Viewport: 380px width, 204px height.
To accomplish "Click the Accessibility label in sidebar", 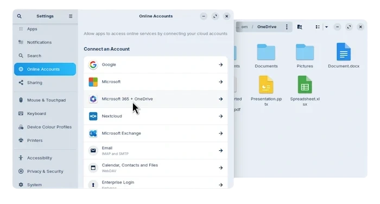I will tap(40, 158).
